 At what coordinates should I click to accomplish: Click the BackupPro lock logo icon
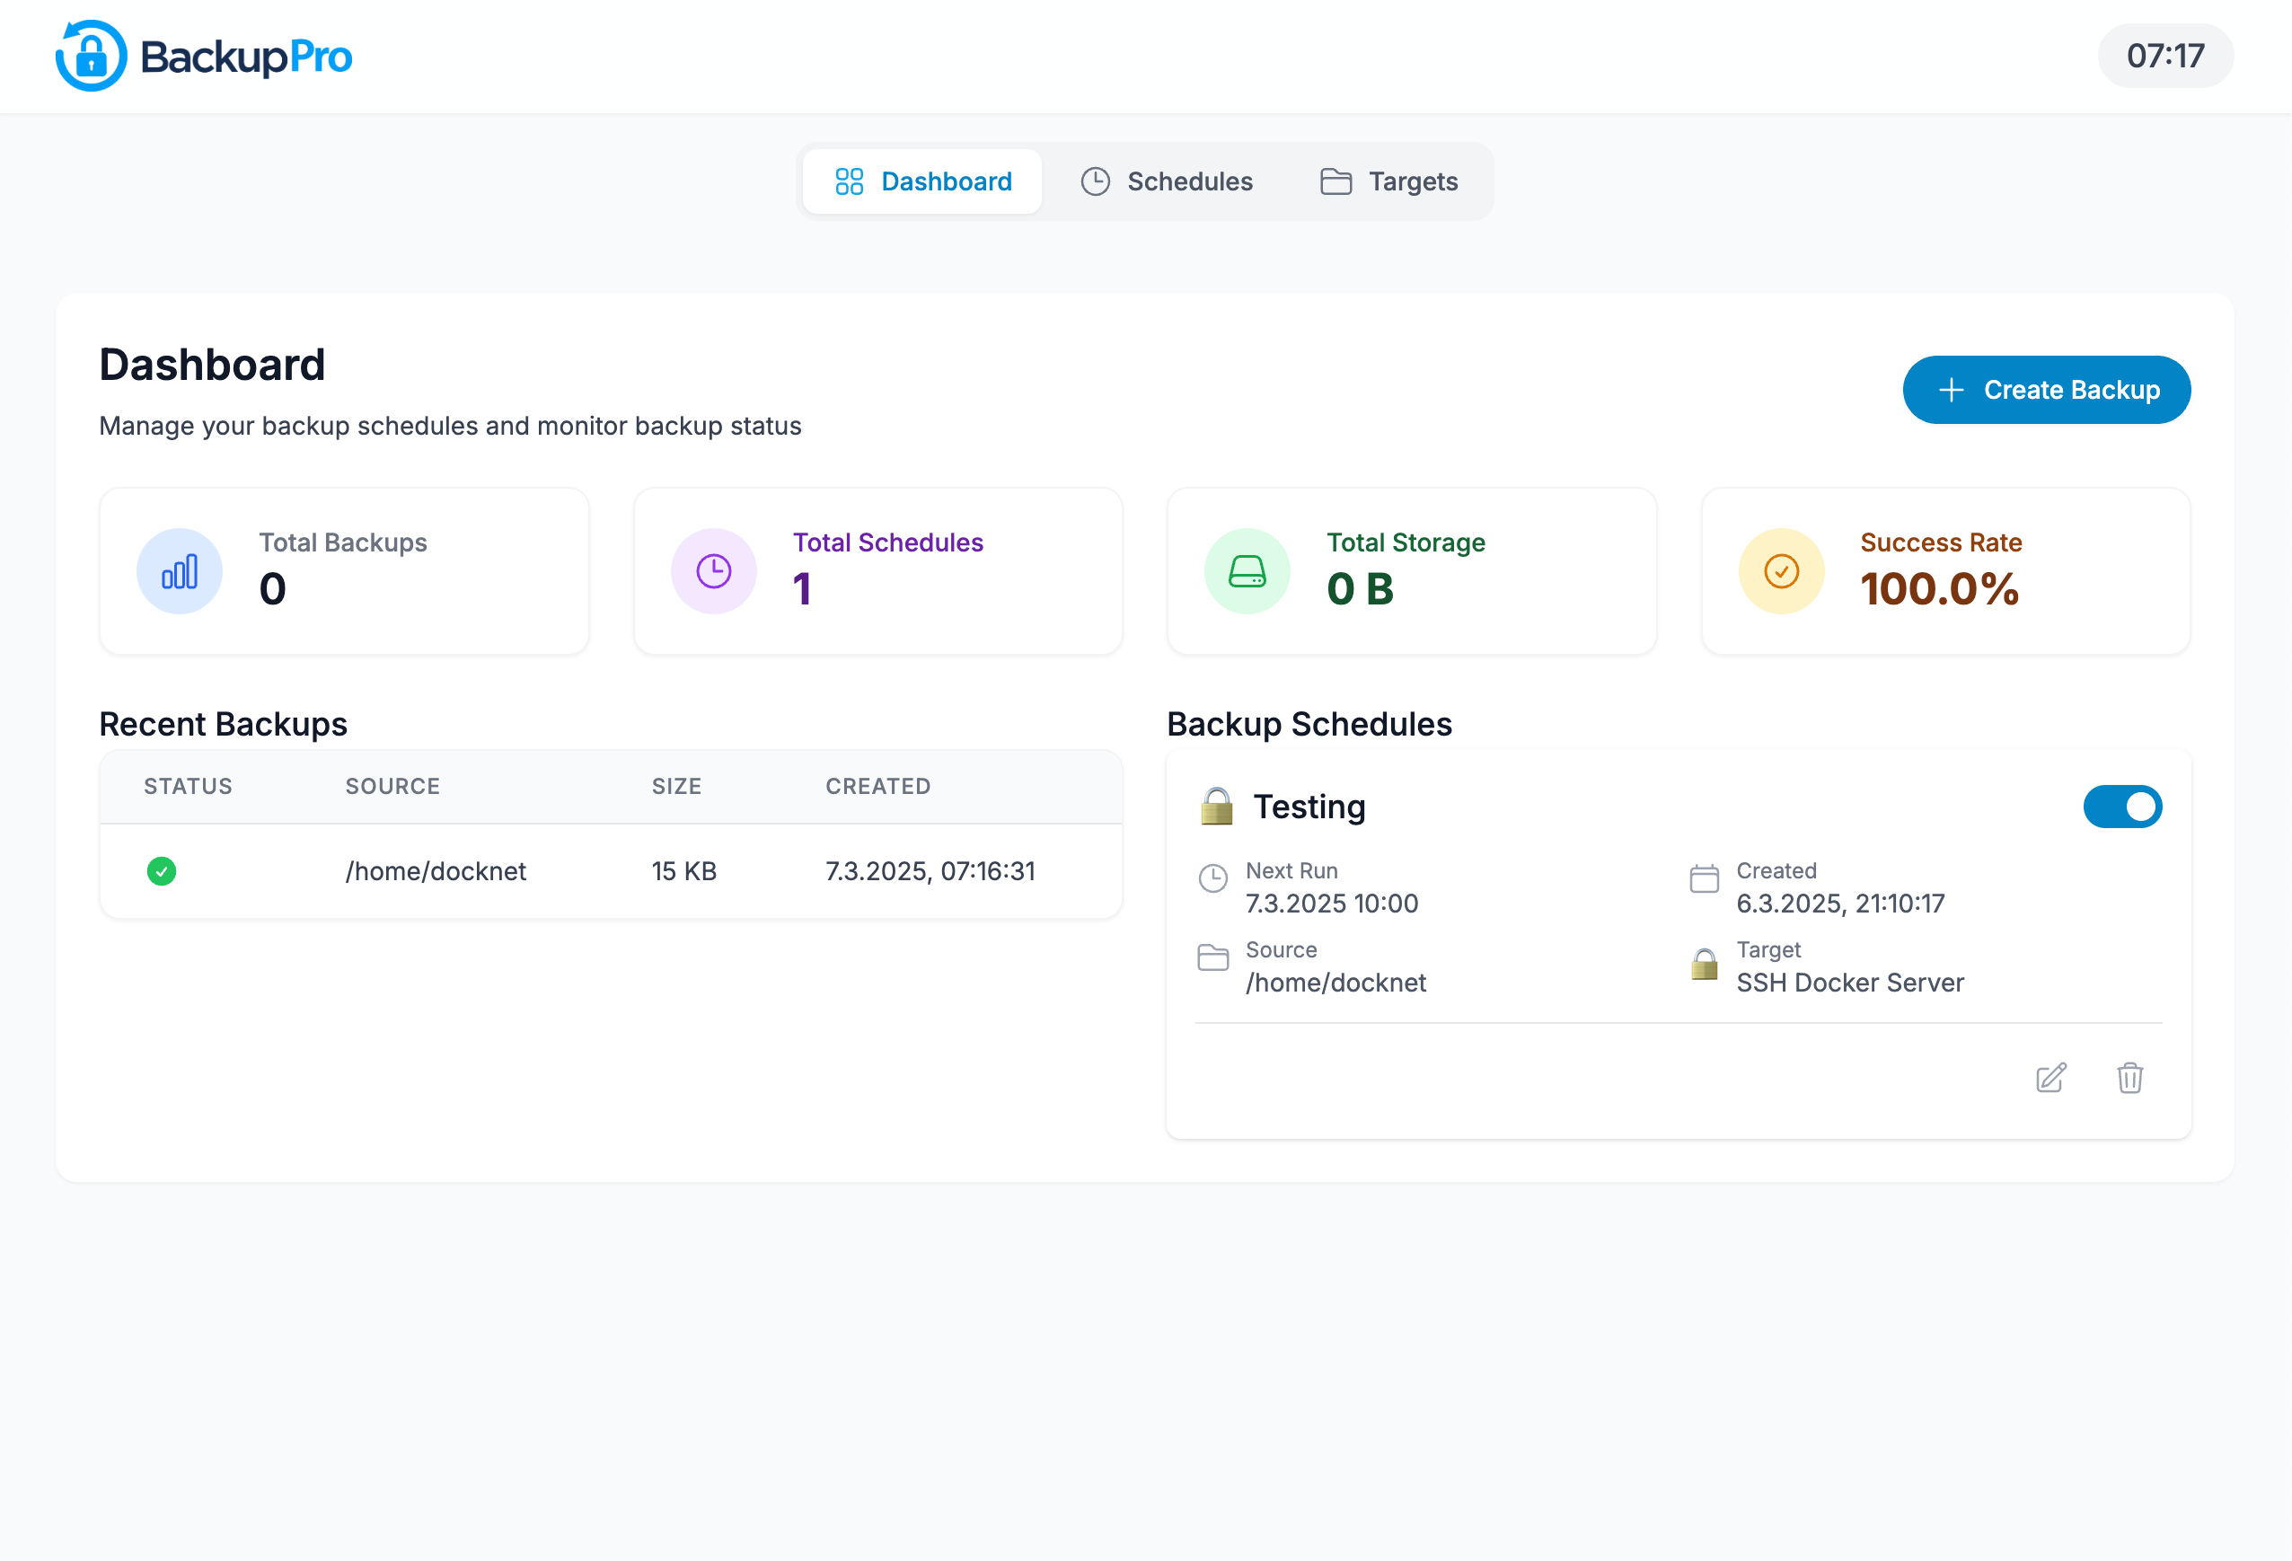[x=91, y=57]
